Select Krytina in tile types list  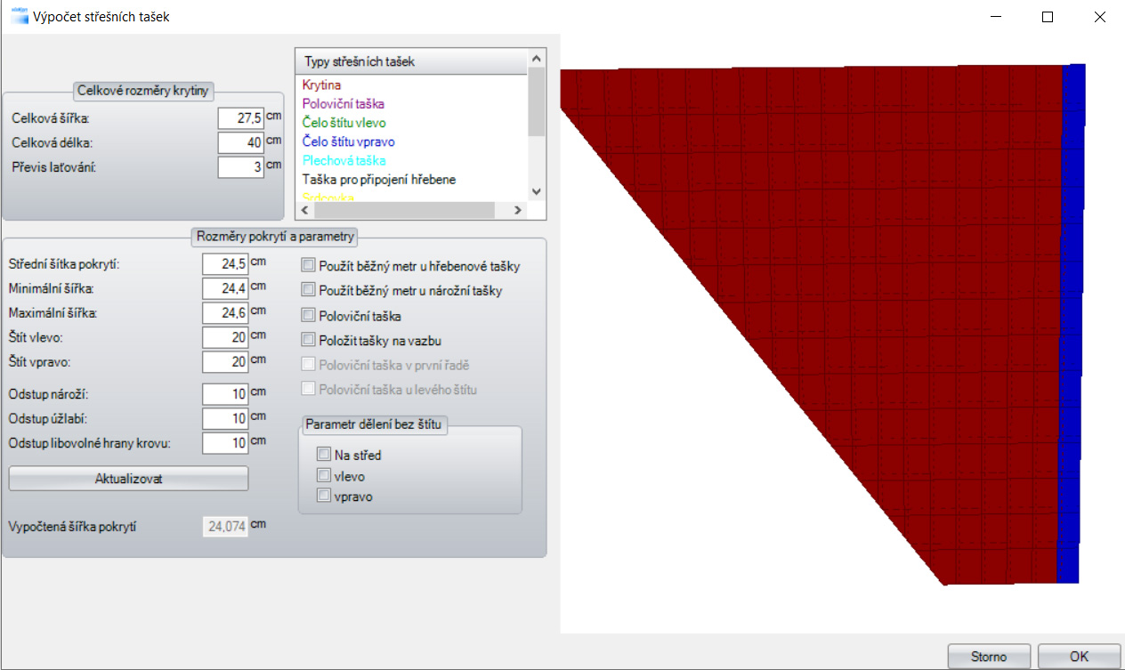[x=321, y=85]
